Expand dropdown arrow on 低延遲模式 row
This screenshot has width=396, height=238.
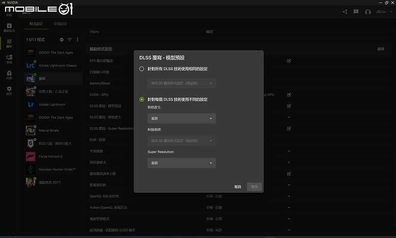(x=289, y=162)
